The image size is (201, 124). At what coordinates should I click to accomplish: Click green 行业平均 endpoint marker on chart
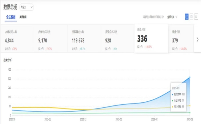[x=190, y=113]
